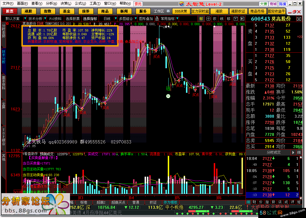Open the 服务 services section
306x218 pixels.
(x=143, y=11)
